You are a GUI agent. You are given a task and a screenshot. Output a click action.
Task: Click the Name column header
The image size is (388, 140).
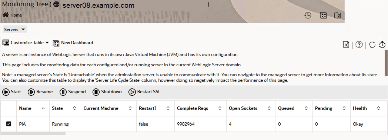[33, 108]
